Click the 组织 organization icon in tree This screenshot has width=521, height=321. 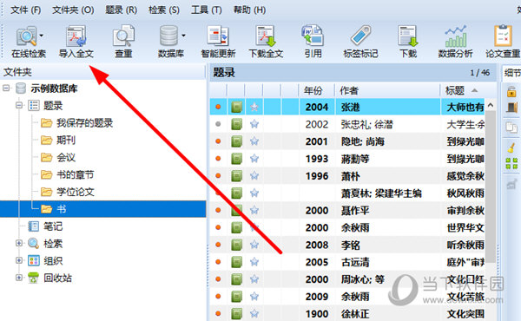33,260
